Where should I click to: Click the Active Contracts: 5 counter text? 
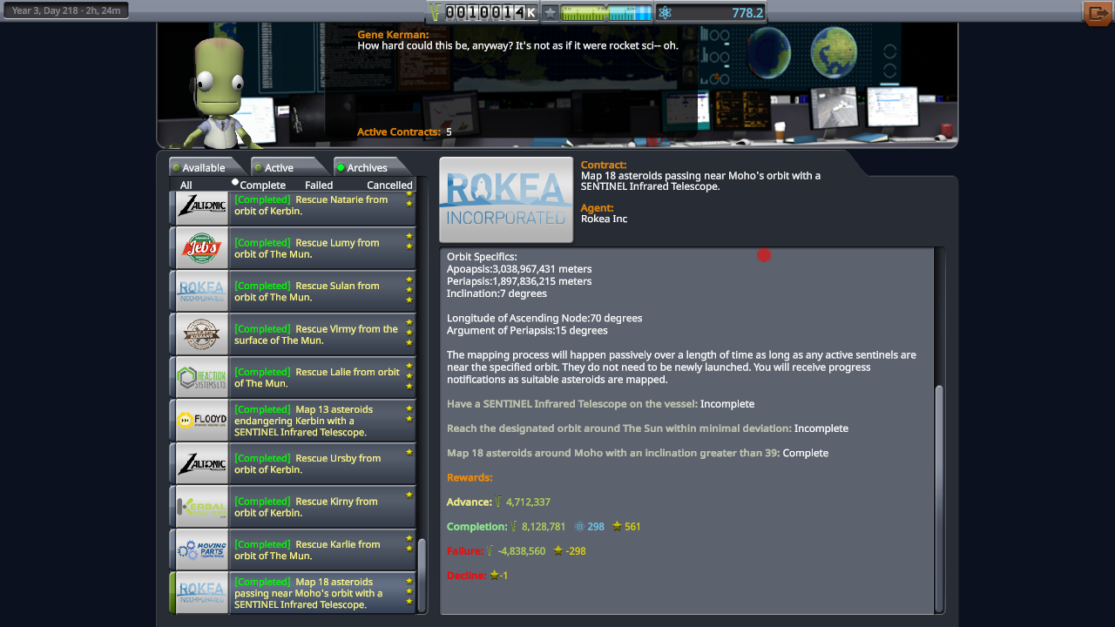coord(404,132)
